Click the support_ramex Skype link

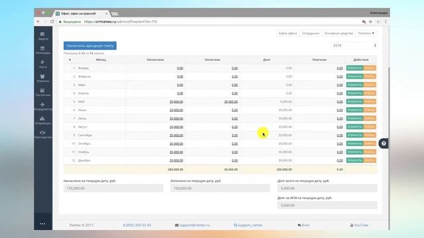click(x=248, y=225)
